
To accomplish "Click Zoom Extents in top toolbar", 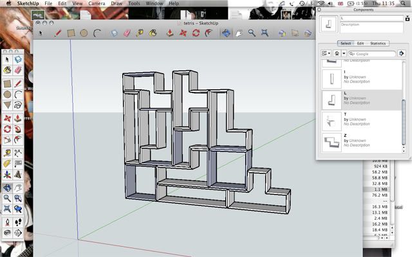I will [x=265, y=33].
